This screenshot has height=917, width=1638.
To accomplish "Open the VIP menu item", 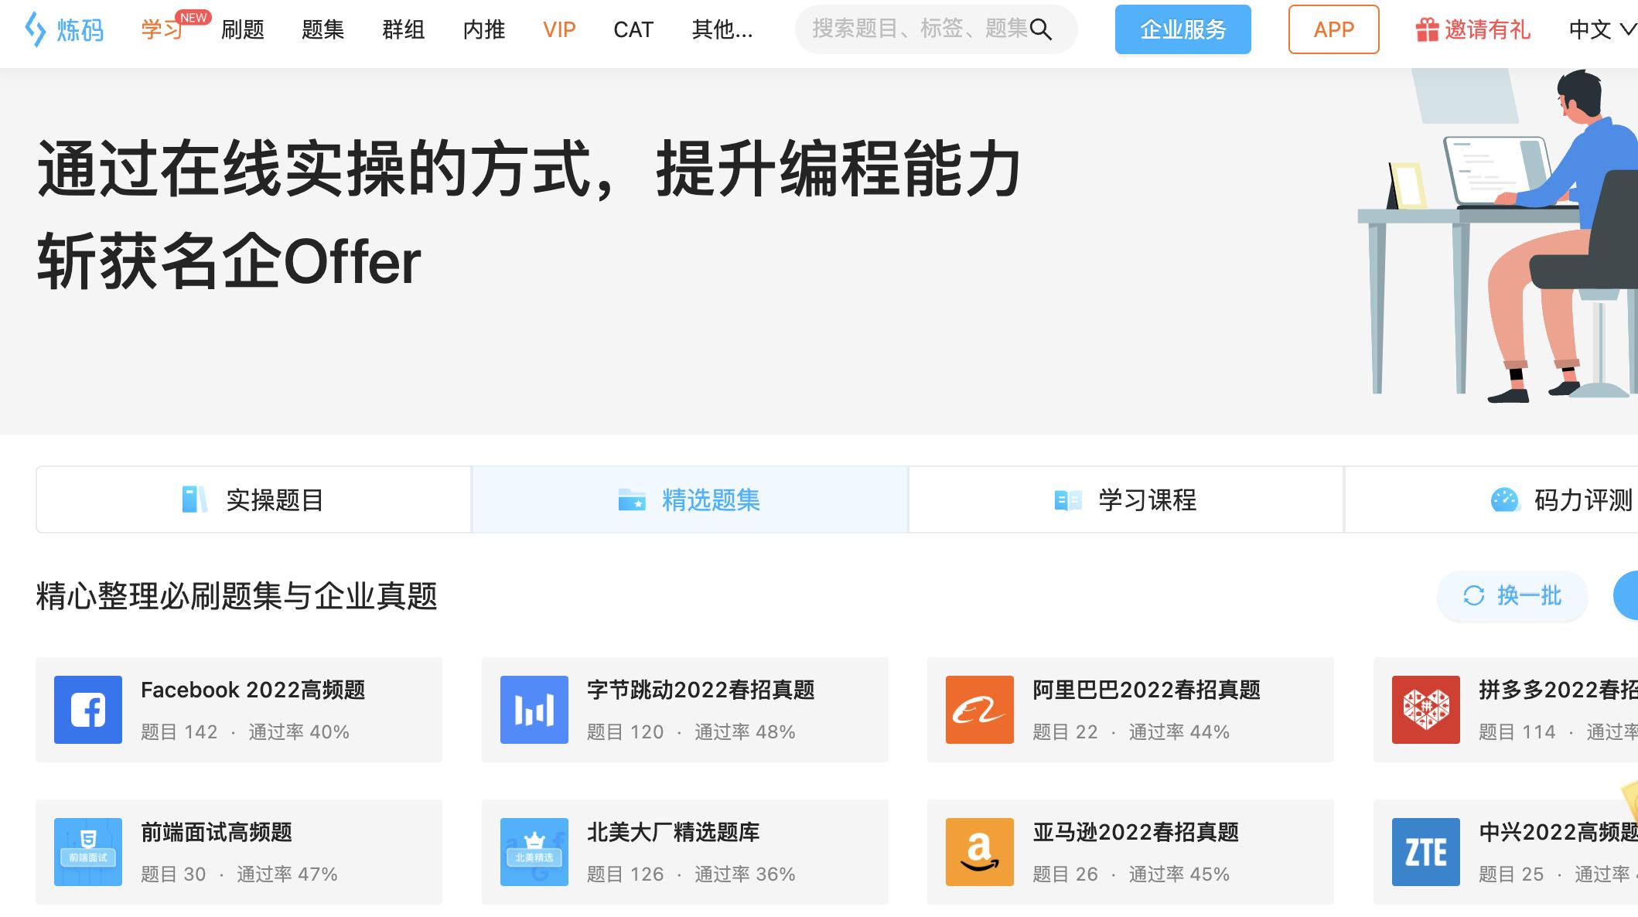I will point(559,31).
